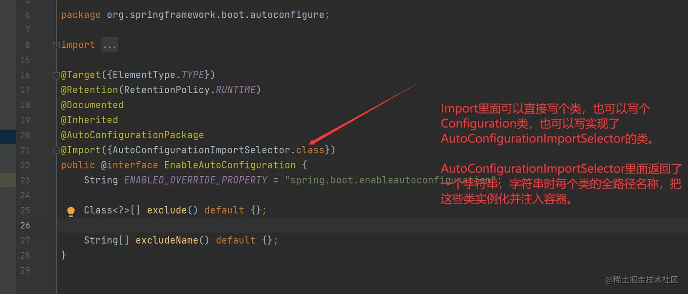
Task: Click the green "spring.boot.enableautoconfiguration" string literal
Action: 390,180
